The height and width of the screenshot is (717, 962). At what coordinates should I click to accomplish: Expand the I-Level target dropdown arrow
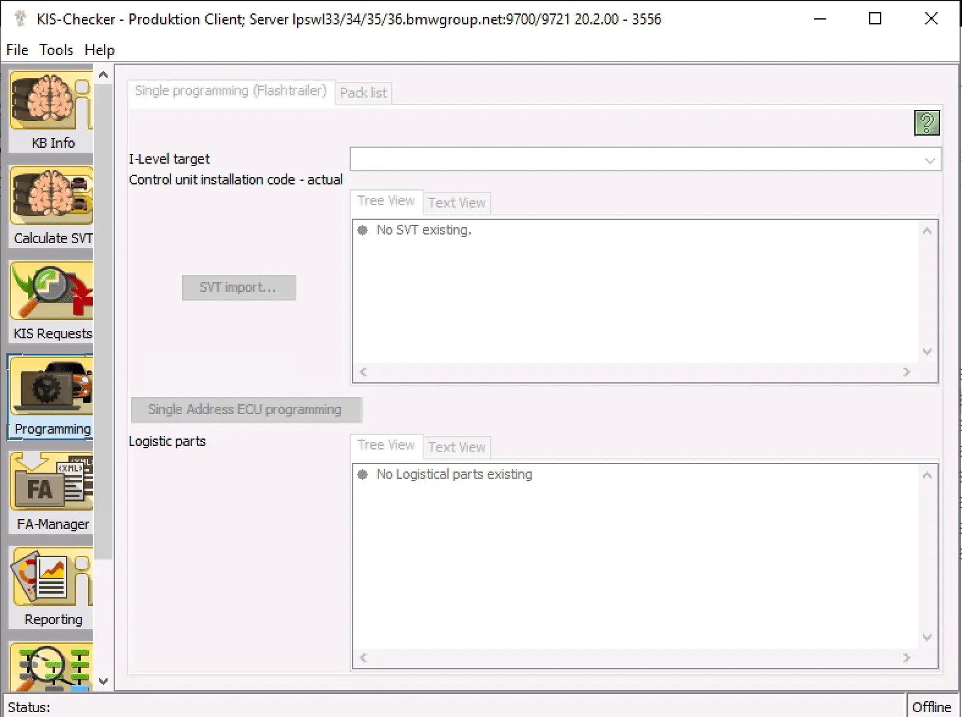[x=930, y=160]
